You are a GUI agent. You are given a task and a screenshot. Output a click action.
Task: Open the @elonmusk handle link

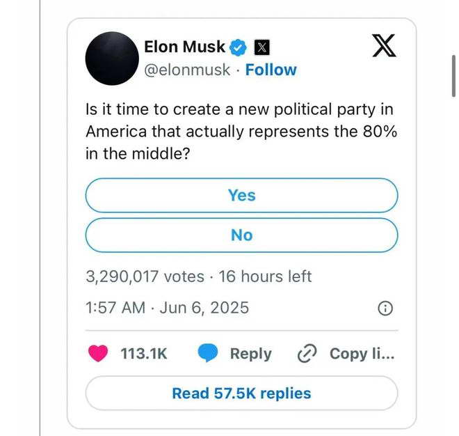[x=186, y=70]
